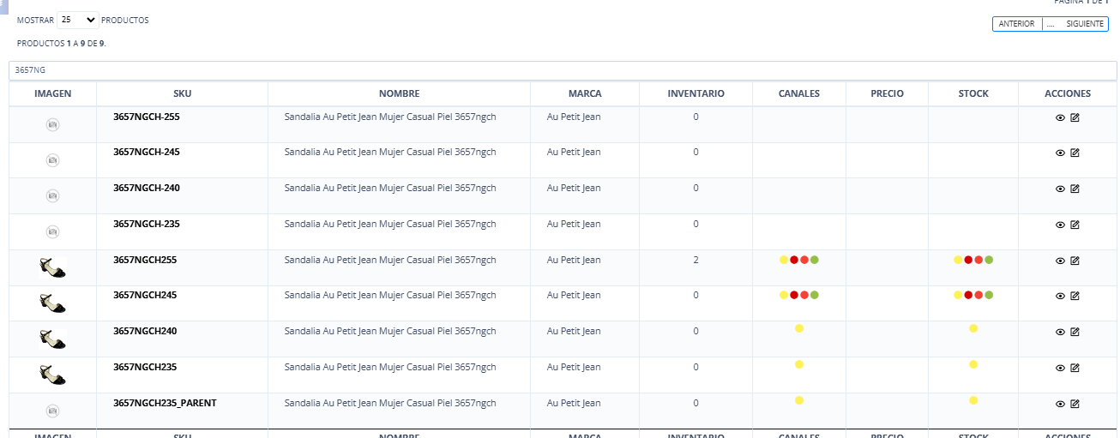Go to previous page with Anterior
Screen dimensions: 1120x438
tap(1017, 24)
